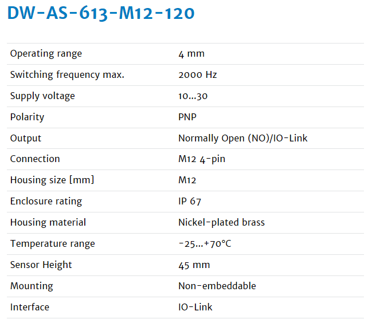376x327 pixels.
Task: Select the Supply voltage row label
Action: [42, 96]
